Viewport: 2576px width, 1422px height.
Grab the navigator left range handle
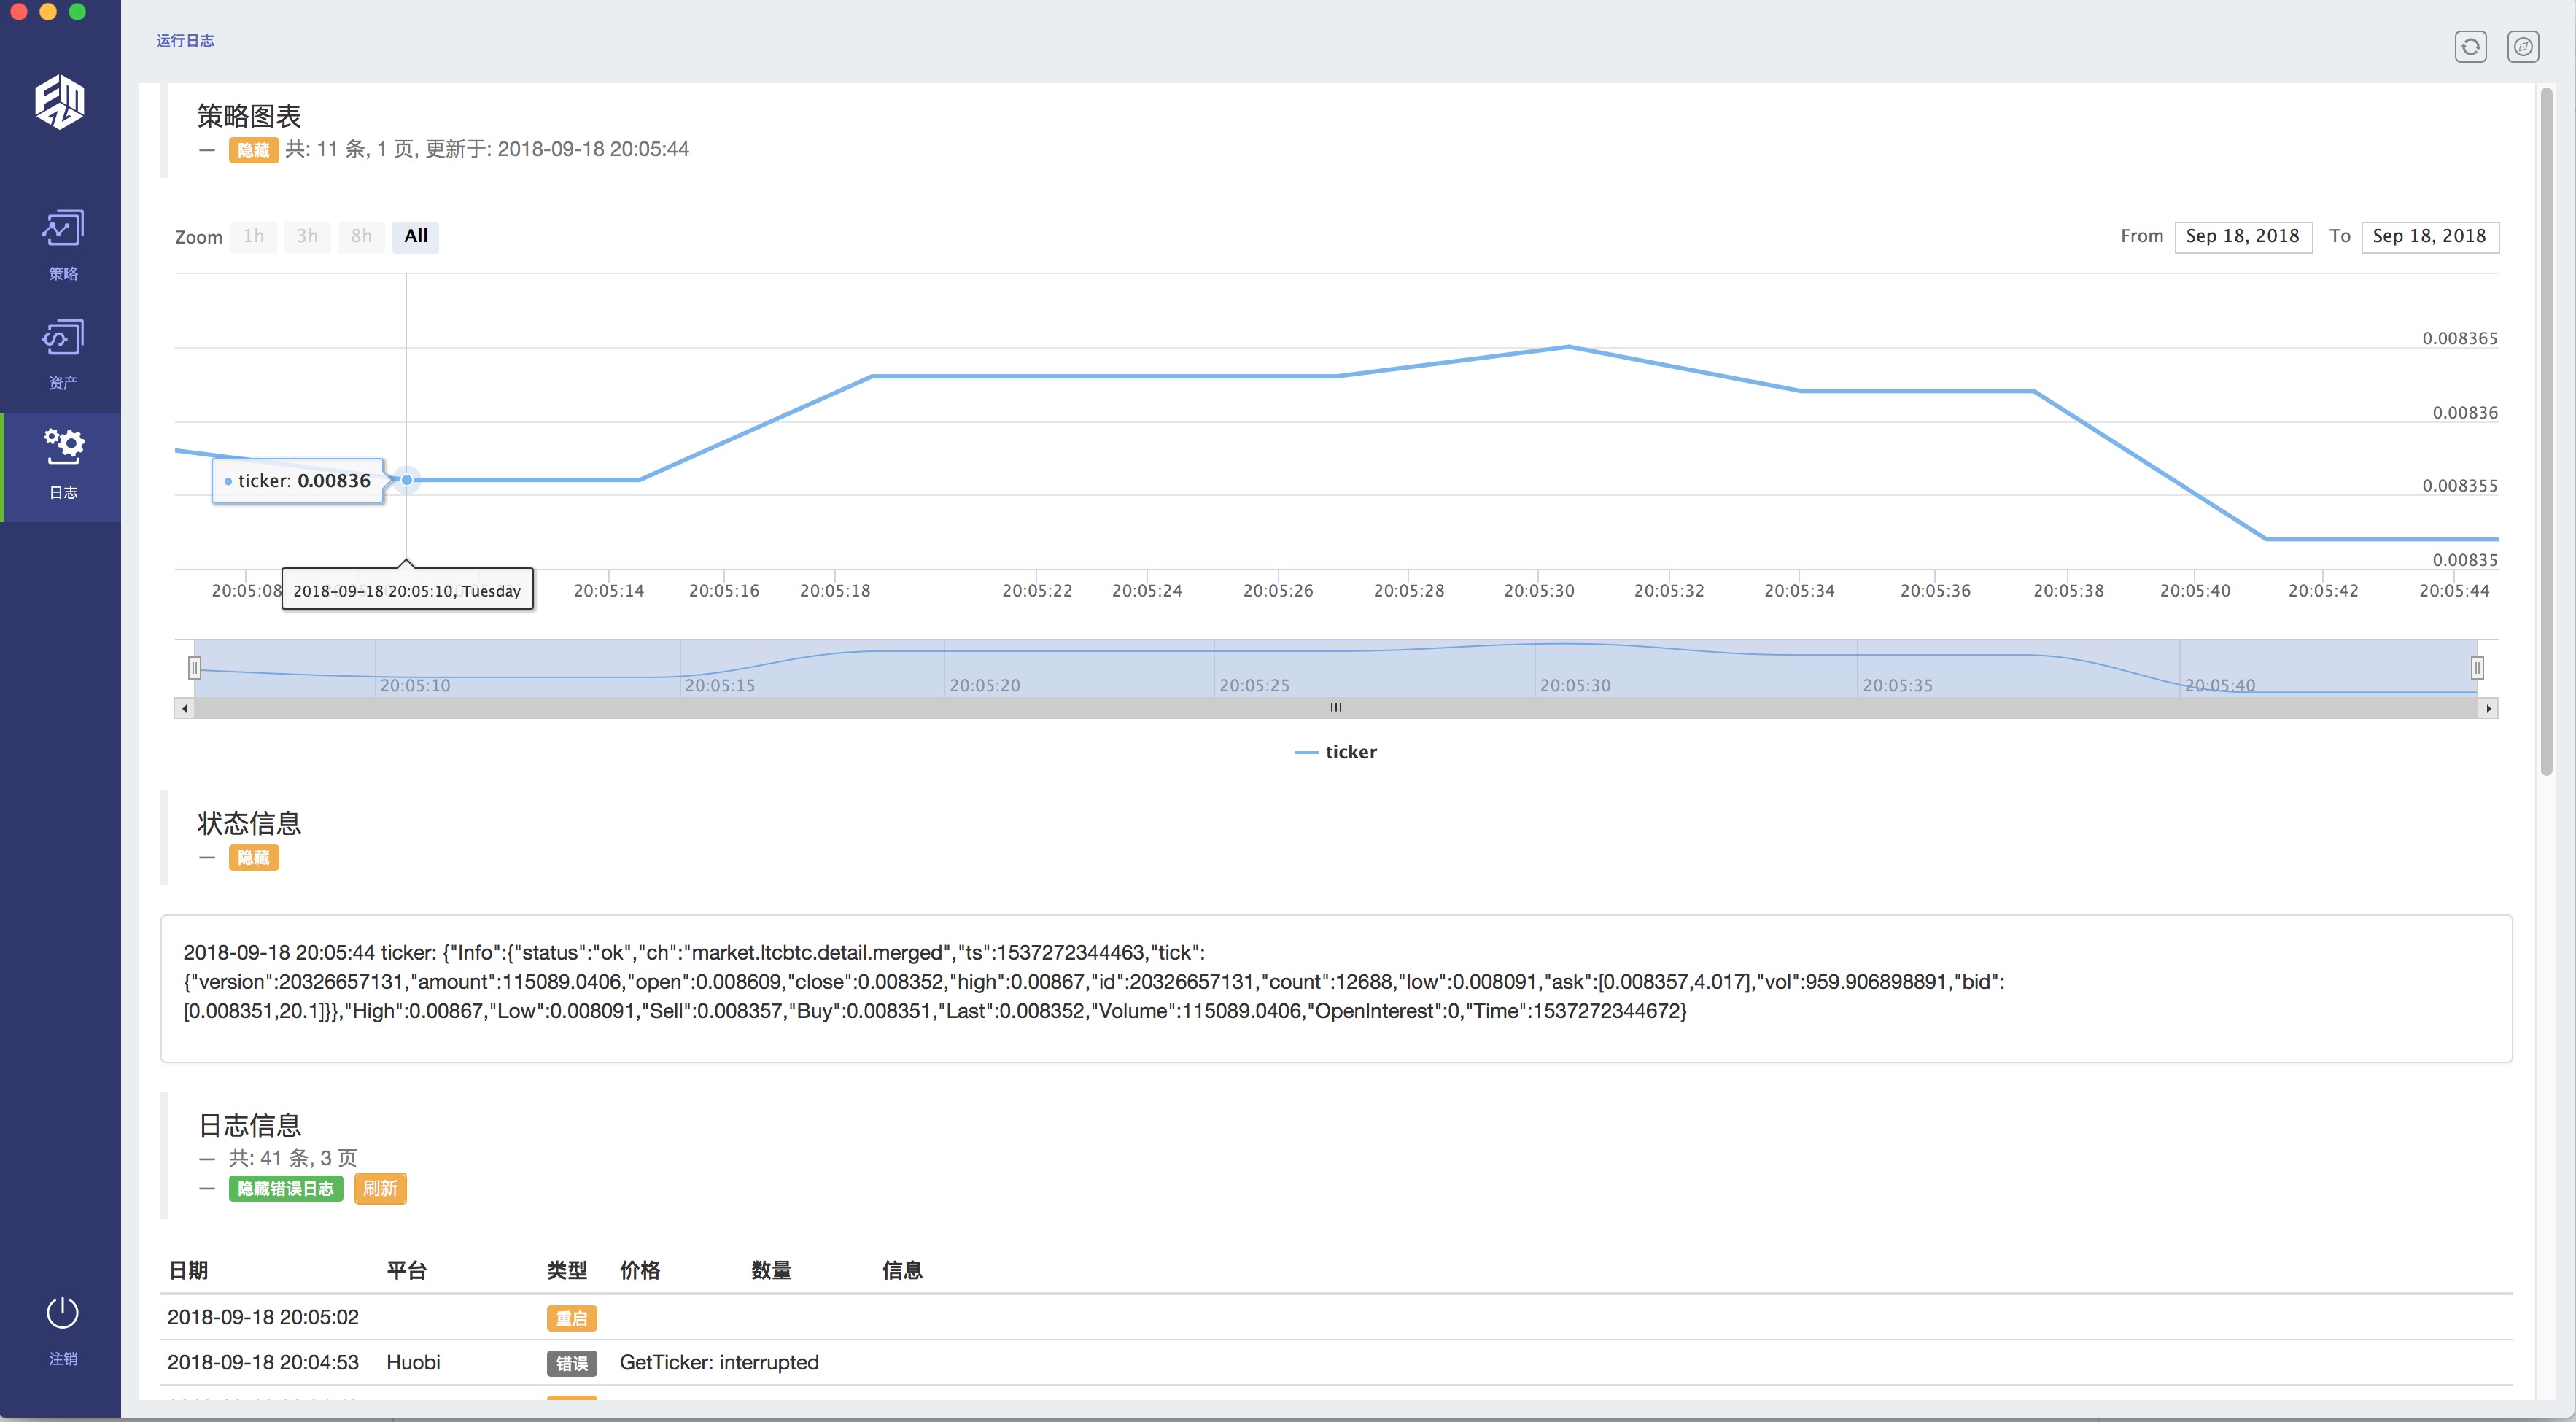click(195, 668)
